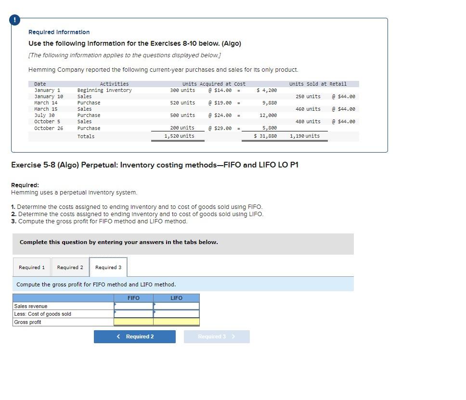Screen dimensions: 466x400
Task: Click the LIFO column header
Action: [x=176, y=298]
